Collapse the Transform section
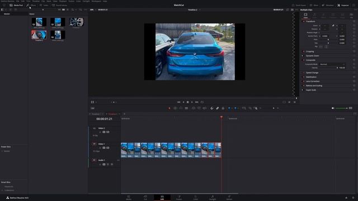Viewport: 358px width, 201px height. click(x=310, y=21)
